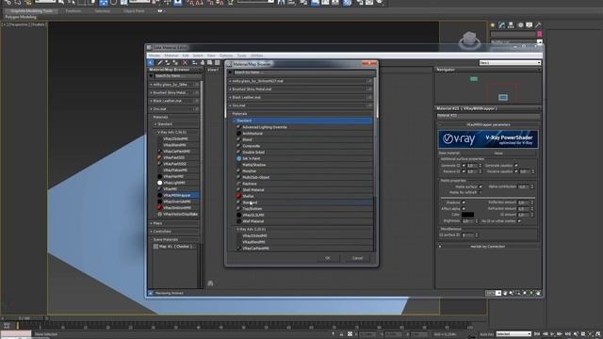The width and height of the screenshot is (603, 339).
Task: Click the Material #25 name field
Action: coord(488,115)
